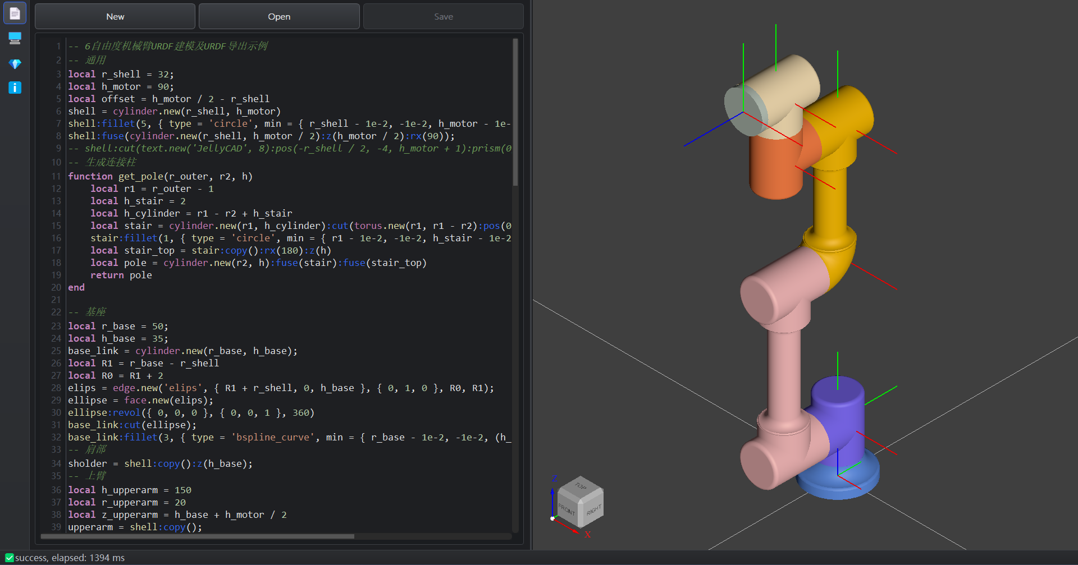This screenshot has height=565, width=1078.
Task: Click the grayed-out Save button
Action: pos(443,16)
